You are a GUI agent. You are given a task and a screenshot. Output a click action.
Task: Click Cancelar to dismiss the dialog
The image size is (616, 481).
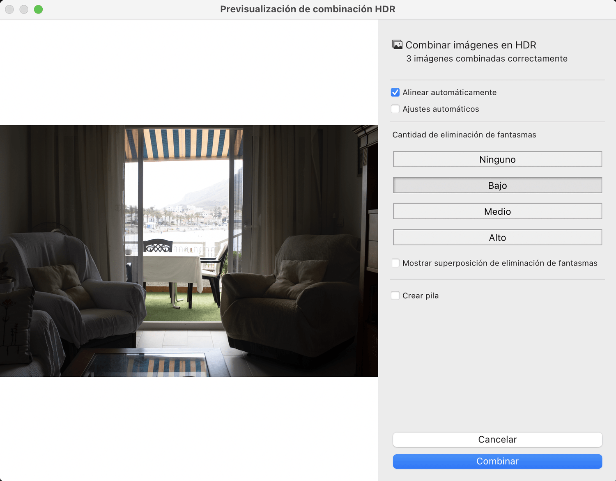coord(497,440)
